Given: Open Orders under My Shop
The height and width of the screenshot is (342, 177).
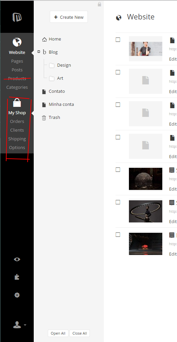Looking at the screenshot, I should pyautogui.click(x=17, y=121).
